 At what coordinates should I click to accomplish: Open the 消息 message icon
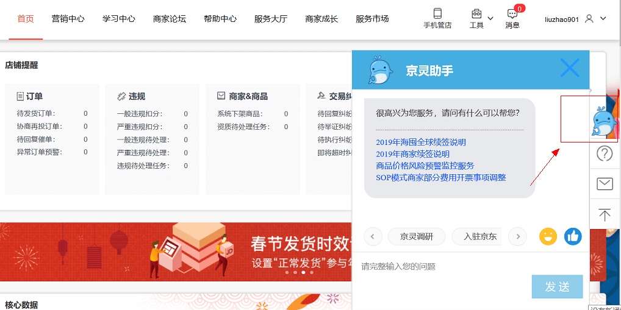pos(512,14)
